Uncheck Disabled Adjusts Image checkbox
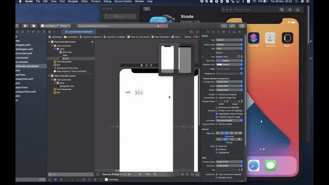The width and height of the screenshot is (329, 185). 217,117
